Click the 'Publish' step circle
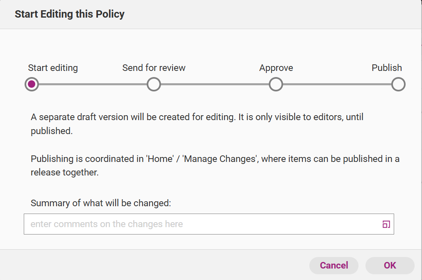 398,84
